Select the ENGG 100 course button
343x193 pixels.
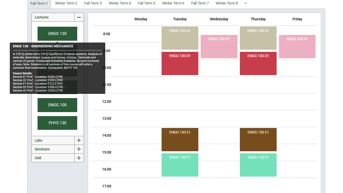(x=57, y=105)
